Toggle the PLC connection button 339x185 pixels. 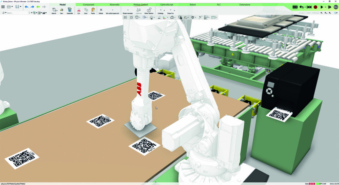336,7
